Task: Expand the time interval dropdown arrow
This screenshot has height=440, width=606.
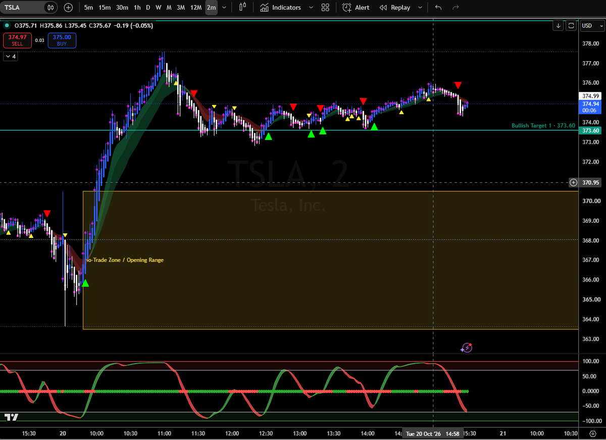Action: 224,8
